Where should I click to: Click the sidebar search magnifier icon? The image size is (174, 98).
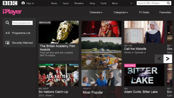click(7, 23)
